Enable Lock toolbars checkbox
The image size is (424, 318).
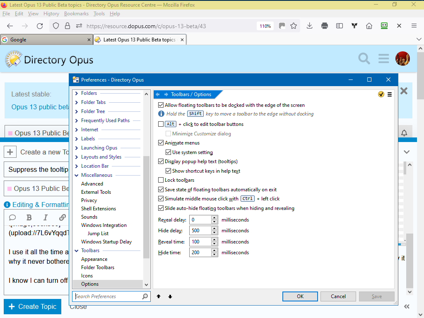coord(161,180)
